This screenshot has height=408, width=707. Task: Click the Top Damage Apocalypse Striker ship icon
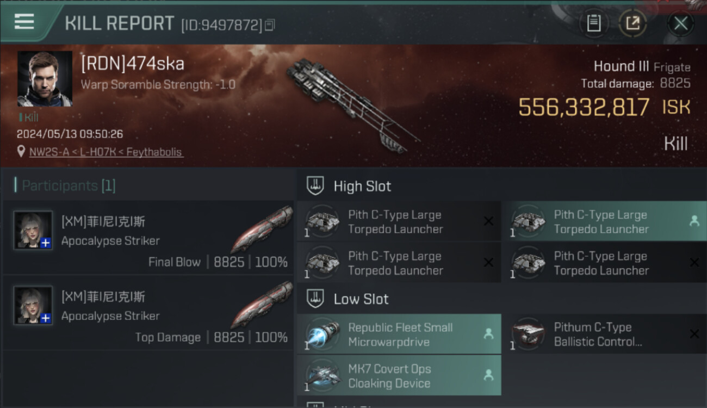click(x=263, y=304)
